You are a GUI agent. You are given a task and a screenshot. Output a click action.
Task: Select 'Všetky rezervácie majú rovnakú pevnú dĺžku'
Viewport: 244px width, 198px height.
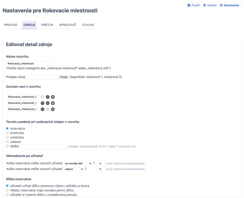coord(7,190)
